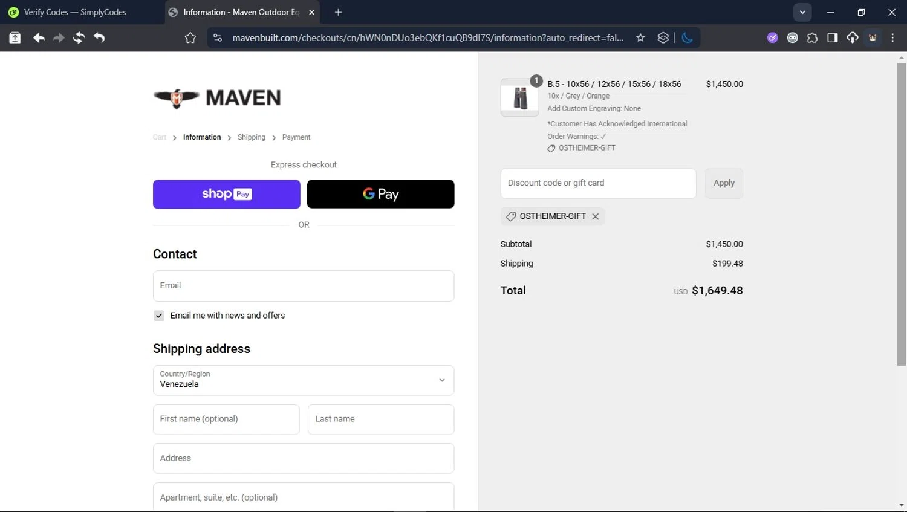907x512 pixels.
Task: Click the undo arrow toolbar icon
Action: pyautogui.click(x=99, y=37)
